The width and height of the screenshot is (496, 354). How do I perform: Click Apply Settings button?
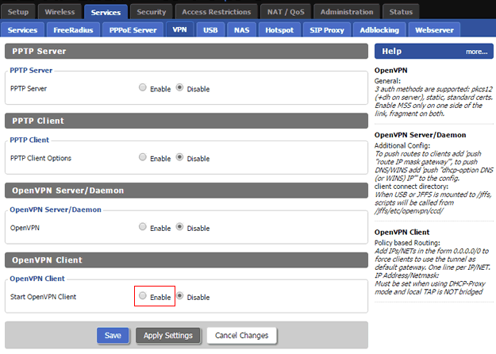[168, 335]
